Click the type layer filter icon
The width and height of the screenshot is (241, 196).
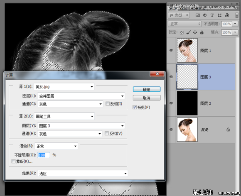[x=212, y=15]
